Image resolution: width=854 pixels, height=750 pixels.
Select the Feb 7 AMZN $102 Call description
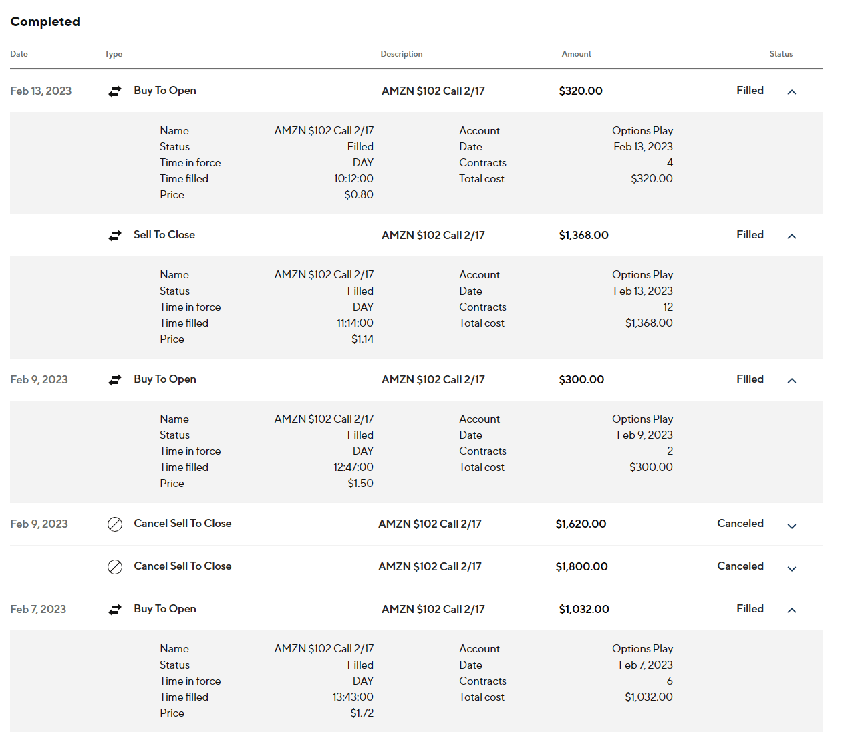tap(433, 609)
